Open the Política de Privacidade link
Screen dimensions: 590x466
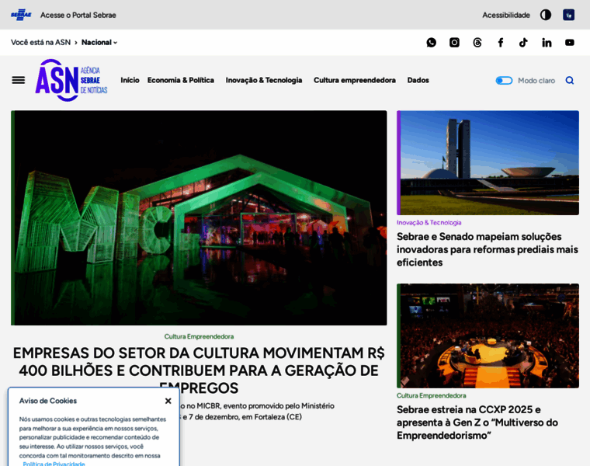coord(54,464)
